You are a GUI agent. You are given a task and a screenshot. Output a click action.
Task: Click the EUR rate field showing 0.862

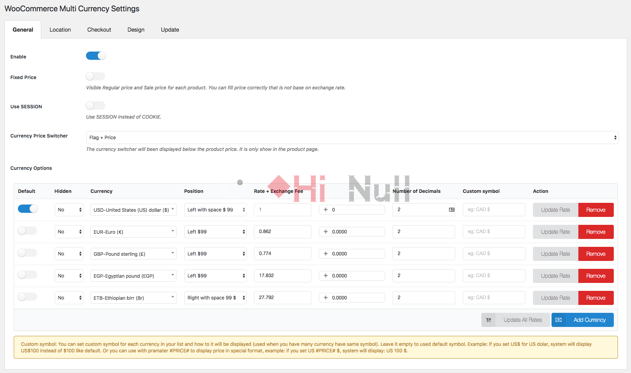coord(282,232)
